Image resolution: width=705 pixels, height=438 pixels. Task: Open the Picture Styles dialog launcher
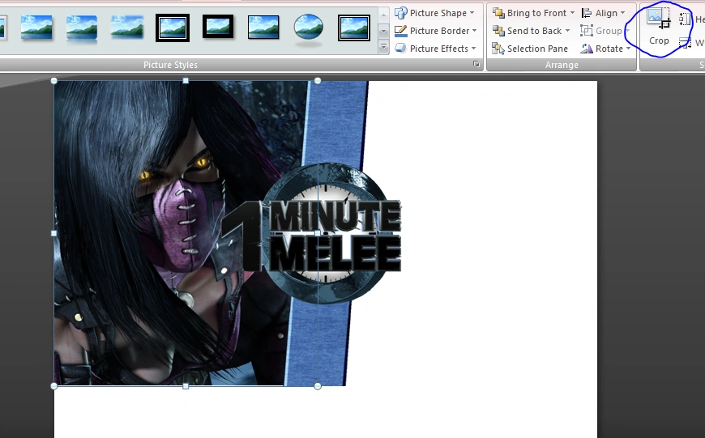(x=476, y=65)
